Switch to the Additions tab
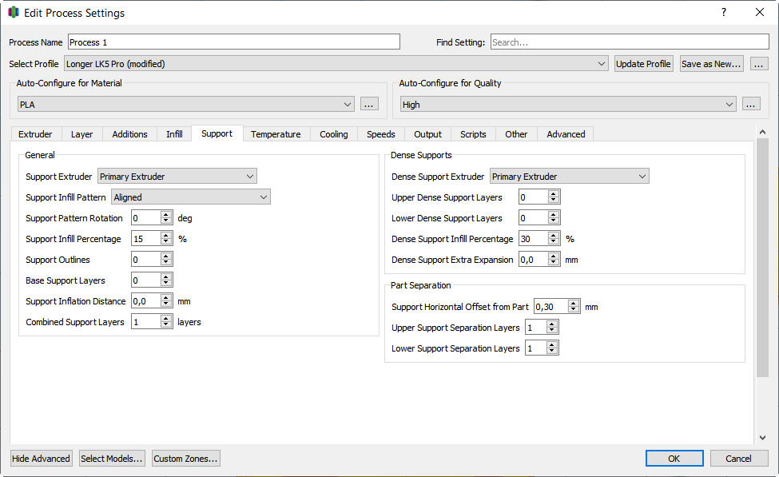This screenshot has height=477, width=779. tap(129, 134)
